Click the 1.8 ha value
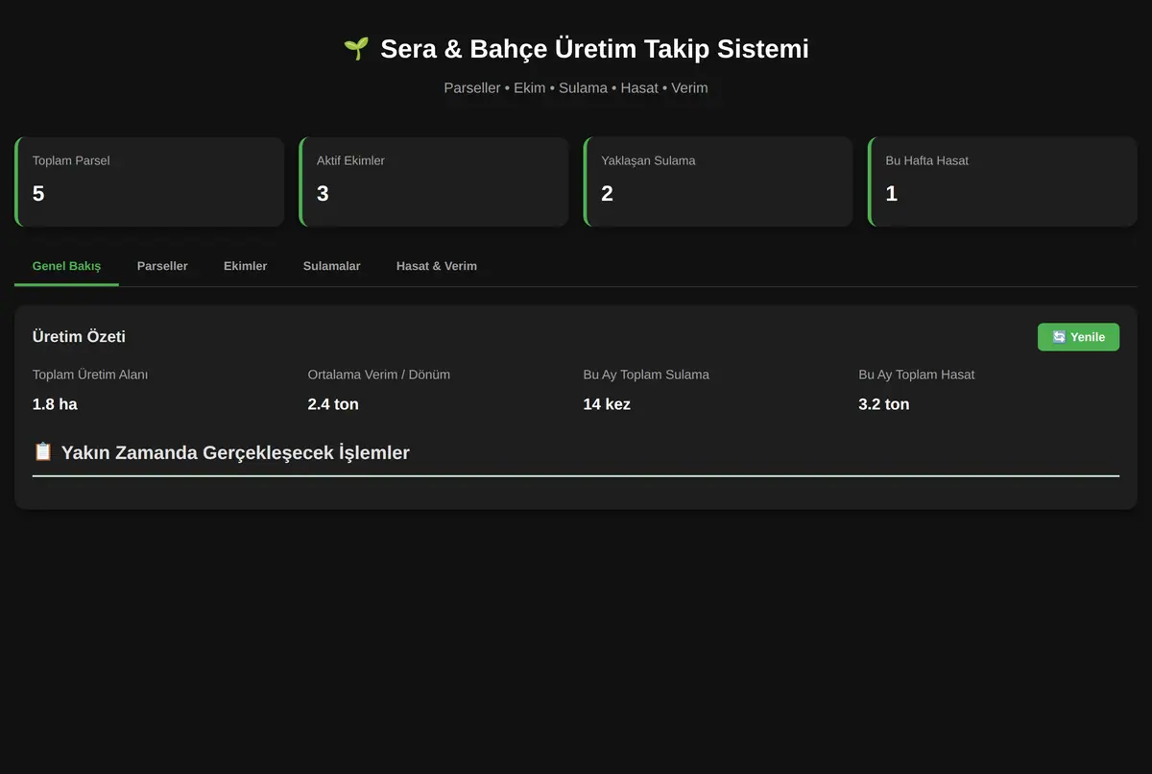Image resolution: width=1152 pixels, height=774 pixels. 55,404
